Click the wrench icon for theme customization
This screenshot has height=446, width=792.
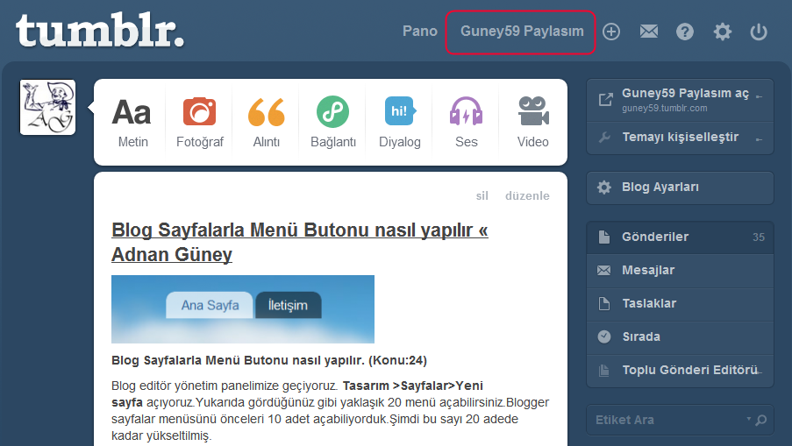604,138
